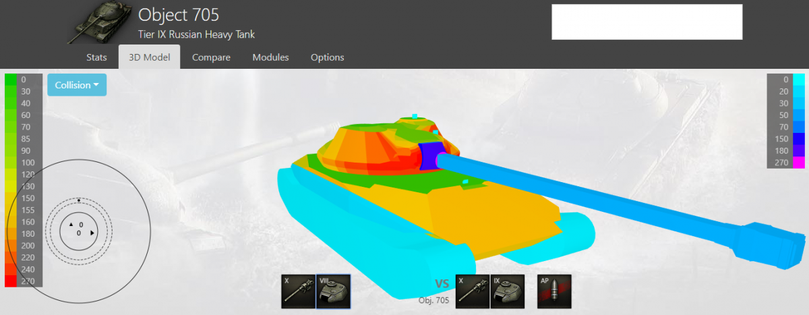
Task: Click the purple gun mantlet on the model
Action: point(429,155)
